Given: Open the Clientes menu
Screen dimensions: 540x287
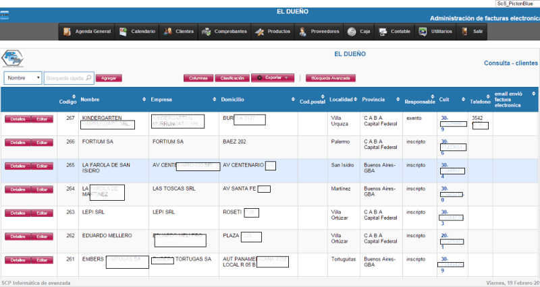Looking at the screenshot, I should [x=179, y=32].
